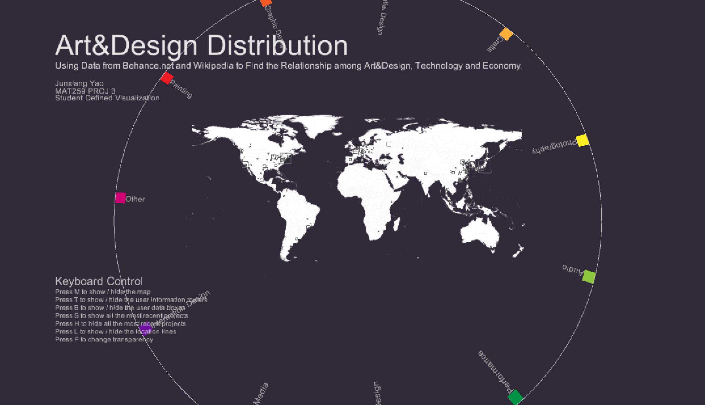The width and height of the screenshot is (705, 405).
Task: Select the light green Audio square
Action: pos(588,277)
